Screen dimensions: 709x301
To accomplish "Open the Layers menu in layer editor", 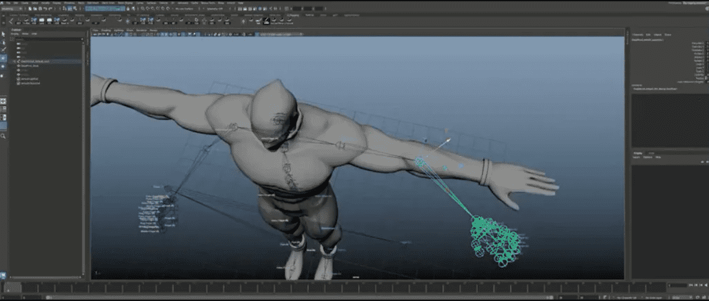I will coord(637,157).
